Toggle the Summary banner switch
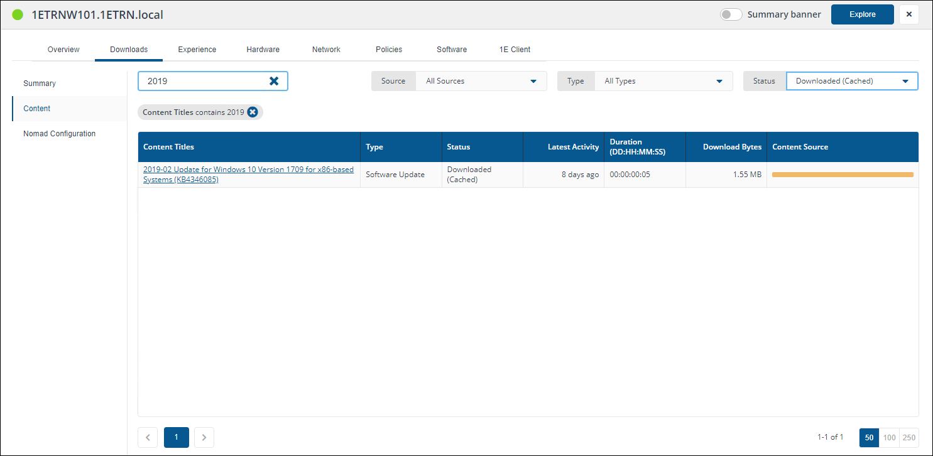Image resolution: width=933 pixels, height=456 pixels. tap(731, 14)
